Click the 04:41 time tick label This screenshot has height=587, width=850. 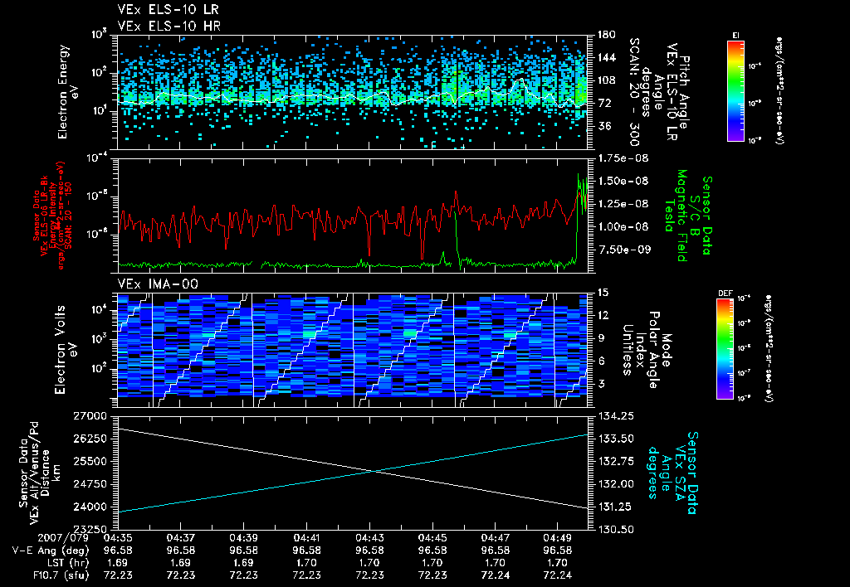pyautogui.click(x=307, y=538)
